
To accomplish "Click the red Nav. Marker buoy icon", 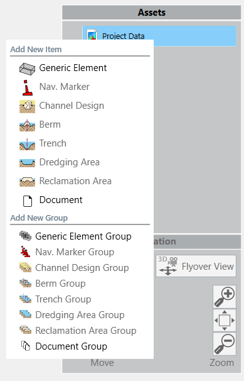I will 28,87.
